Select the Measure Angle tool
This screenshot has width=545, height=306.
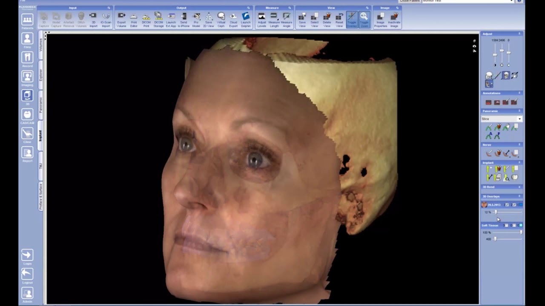click(287, 20)
